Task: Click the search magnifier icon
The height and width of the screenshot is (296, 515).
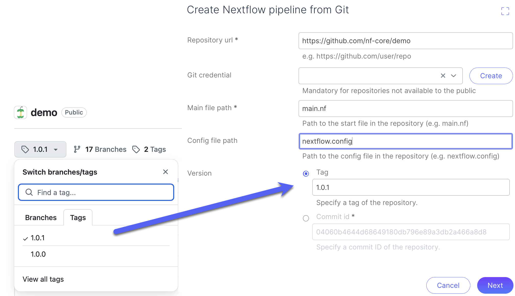Action: [x=29, y=192]
